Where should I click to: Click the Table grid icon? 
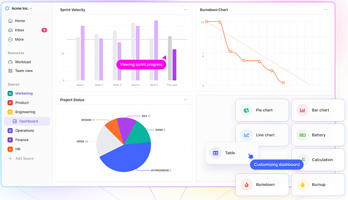click(215, 153)
